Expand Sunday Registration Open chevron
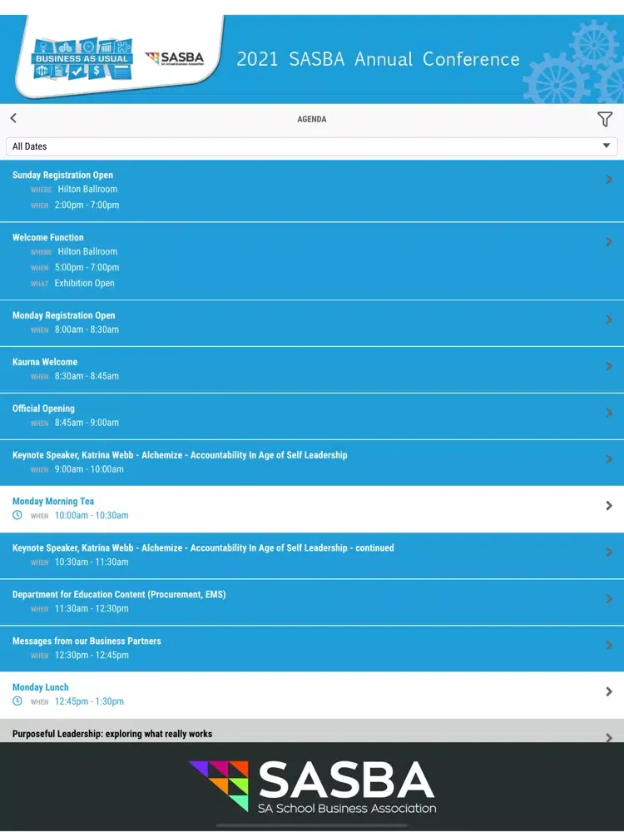The image size is (624, 832). (609, 180)
